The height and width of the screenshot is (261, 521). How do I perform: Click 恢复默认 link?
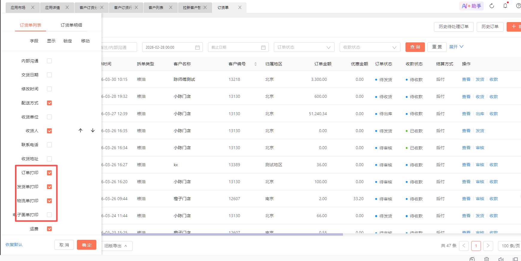click(x=14, y=245)
